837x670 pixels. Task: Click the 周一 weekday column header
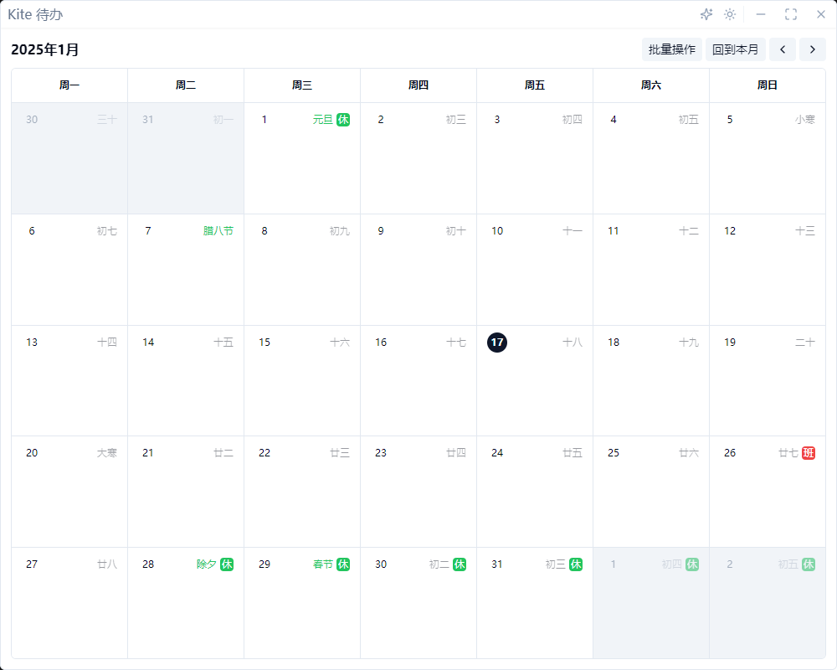[69, 85]
